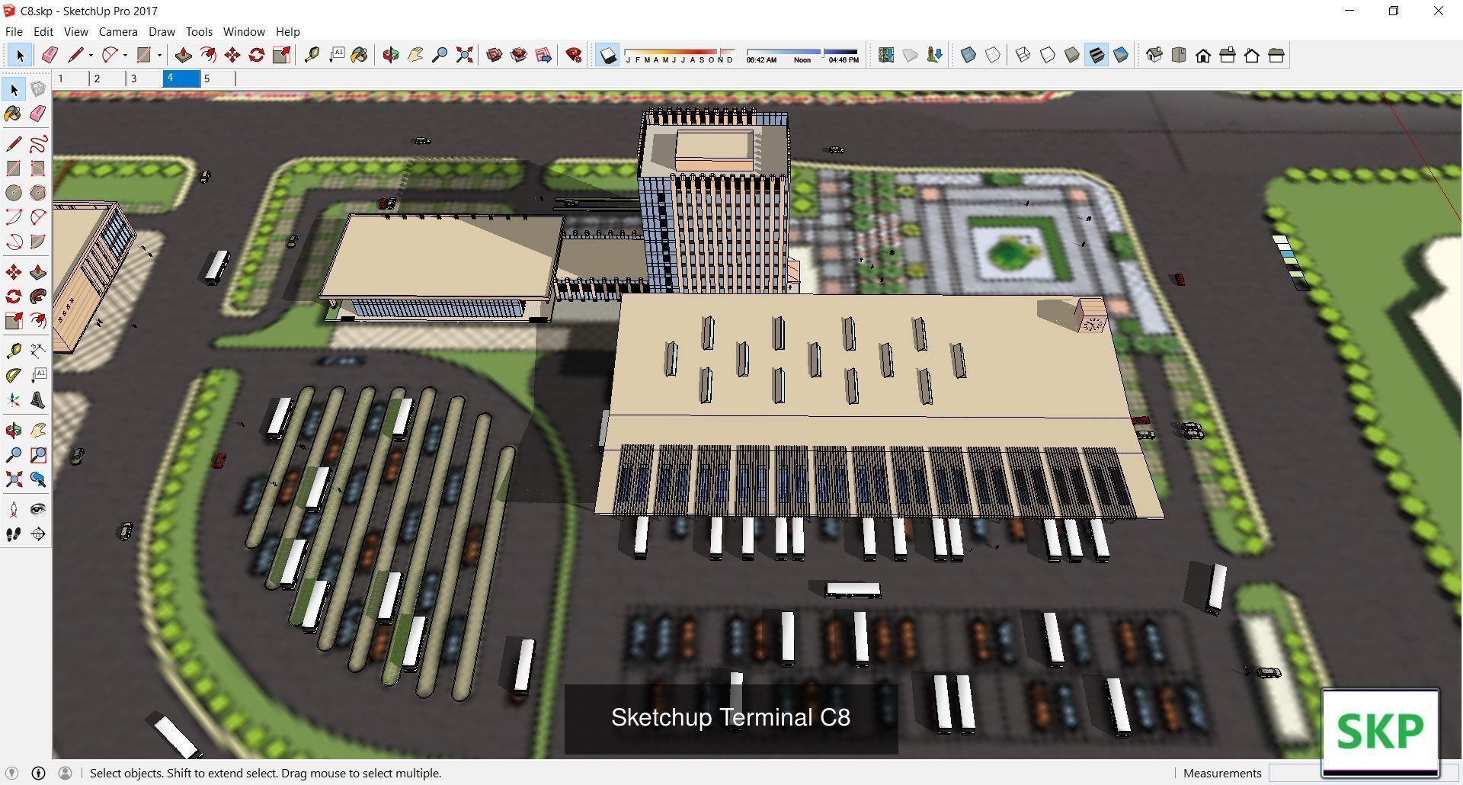Click the Add Location icon
The height and width of the screenshot is (785, 1463).
886,55
